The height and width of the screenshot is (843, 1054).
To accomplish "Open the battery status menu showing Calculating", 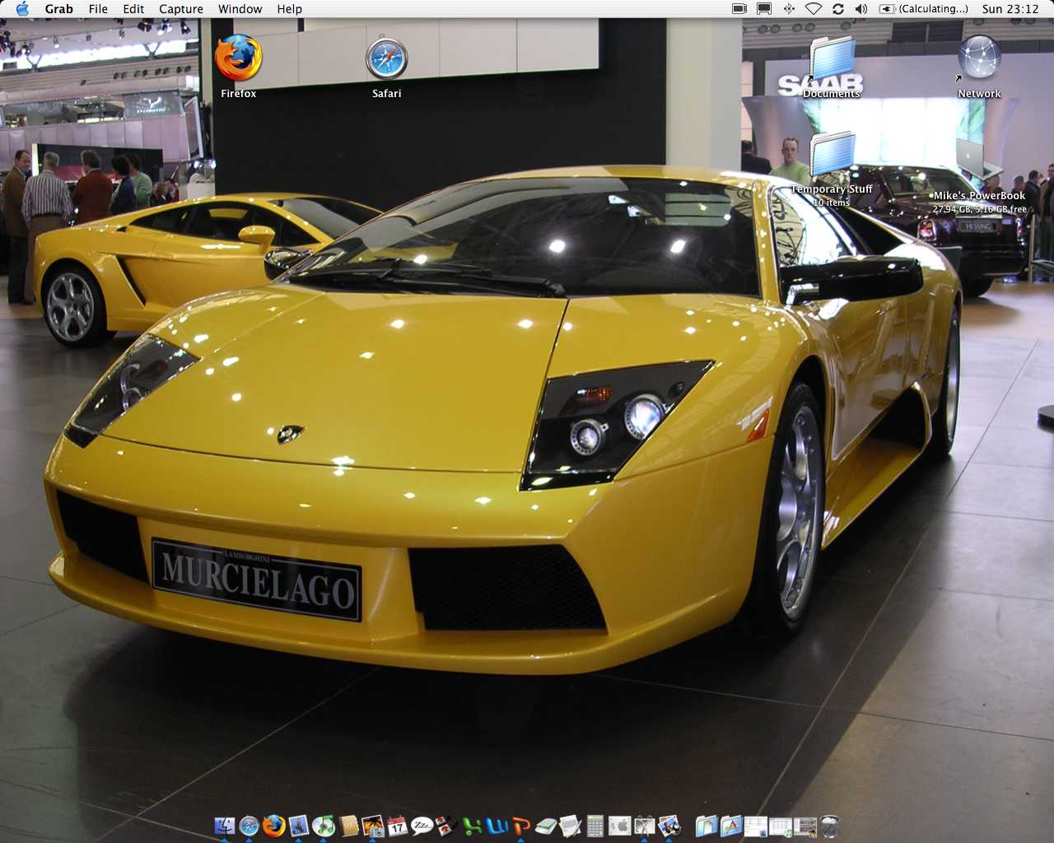I will coord(924,9).
